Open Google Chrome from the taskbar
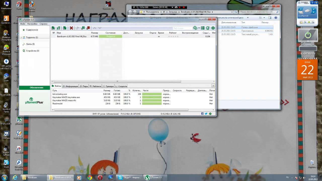Viewport: 322px width, 181px height. 90,177
